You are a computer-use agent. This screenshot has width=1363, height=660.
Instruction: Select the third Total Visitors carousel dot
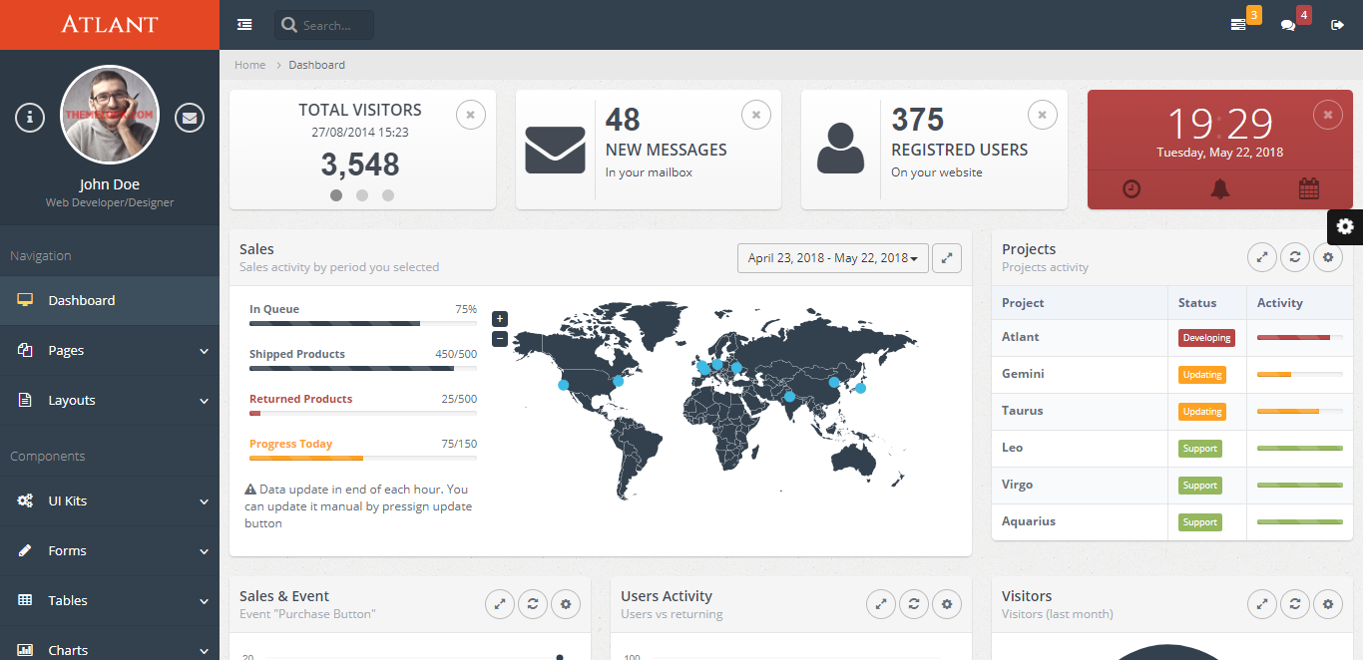point(388,195)
